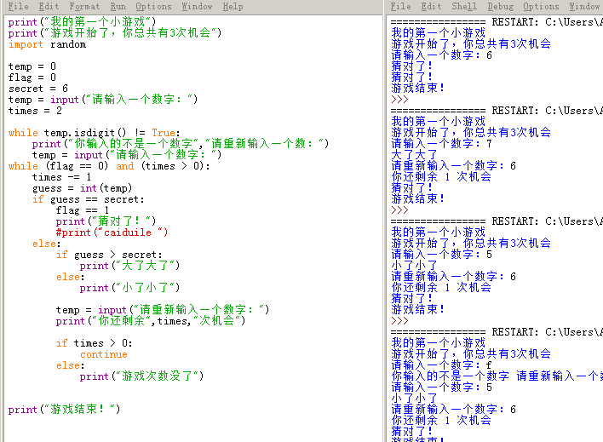Open the Debug menu
The height and width of the screenshot is (442, 603).
click(x=501, y=7)
